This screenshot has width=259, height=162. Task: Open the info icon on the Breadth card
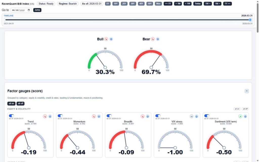(147, 116)
